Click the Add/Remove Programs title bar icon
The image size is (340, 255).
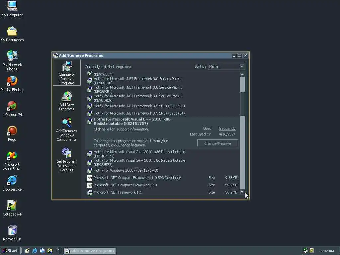55,55
